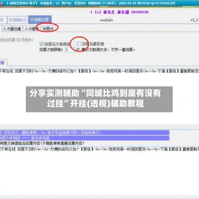The height and width of the screenshot is (199, 199).
Task: Enable the 回复后邀投递 checkbox
Action: (x=79, y=44)
